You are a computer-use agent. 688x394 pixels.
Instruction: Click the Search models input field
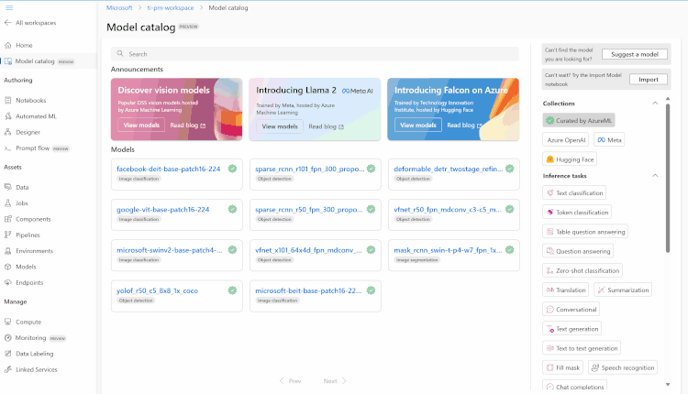click(315, 54)
